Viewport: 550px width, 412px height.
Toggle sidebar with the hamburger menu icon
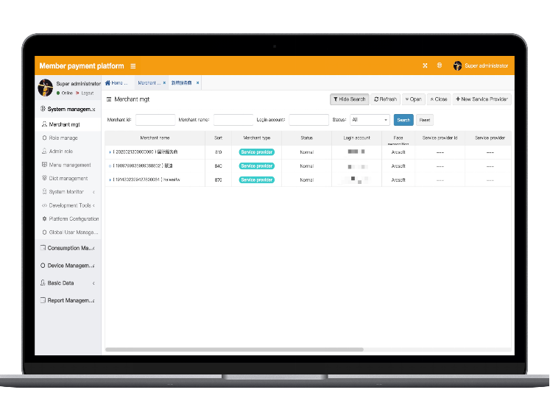133,66
